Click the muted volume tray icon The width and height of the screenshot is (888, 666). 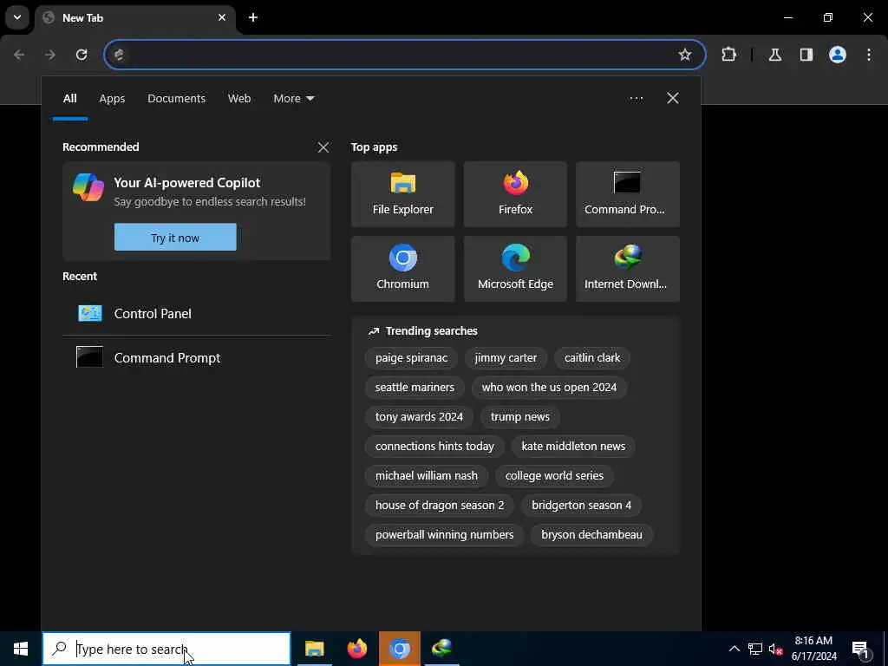775,649
